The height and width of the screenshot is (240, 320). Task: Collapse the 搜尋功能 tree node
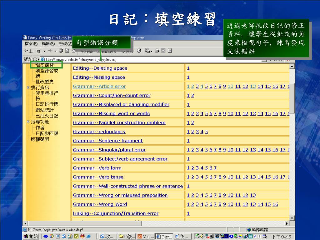[28, 122]
